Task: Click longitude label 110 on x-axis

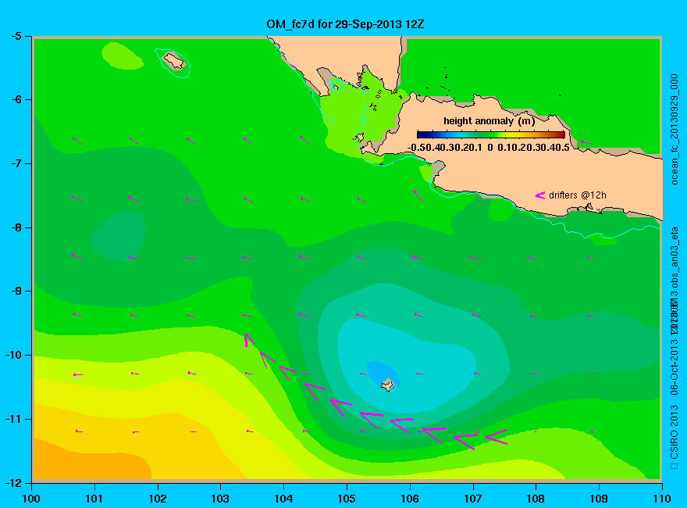Action: point(662,499)
